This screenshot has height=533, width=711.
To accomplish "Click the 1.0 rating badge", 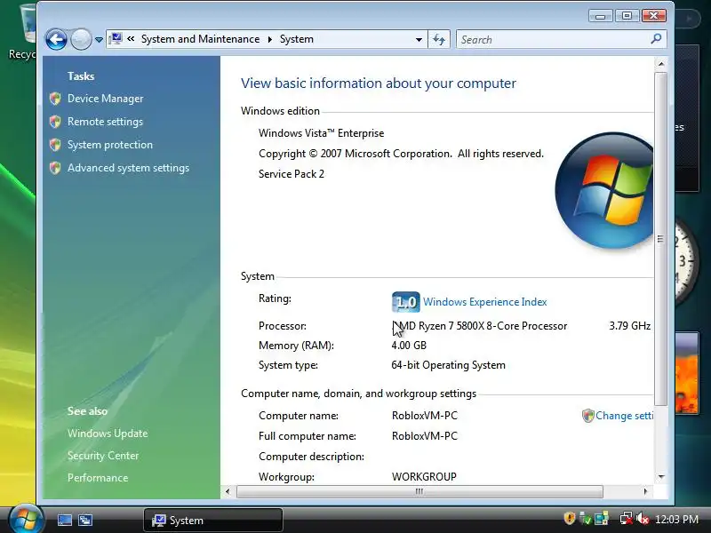I will [406, 302].
